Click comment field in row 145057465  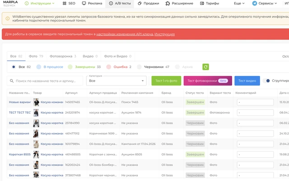click(255, 102)
